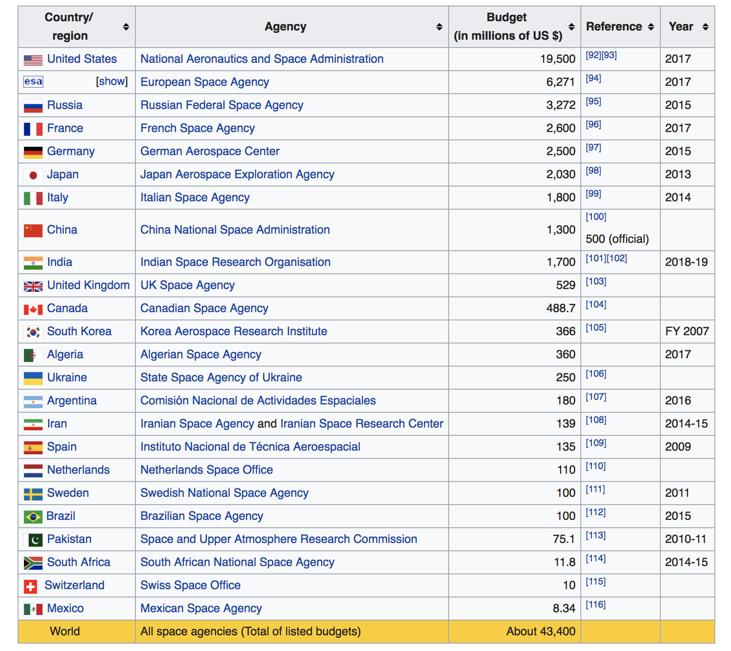Screen dimensions: 731x651
Task: Open the European Space Agency link
Action: tap(205, 82)
